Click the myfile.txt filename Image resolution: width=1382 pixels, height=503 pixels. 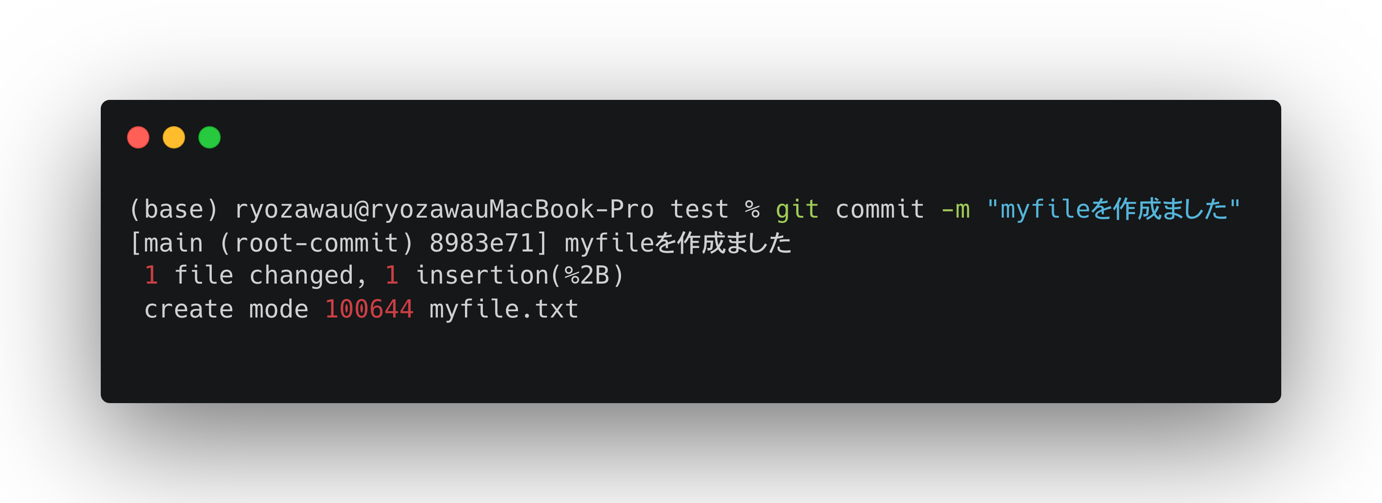click(504, 309)
